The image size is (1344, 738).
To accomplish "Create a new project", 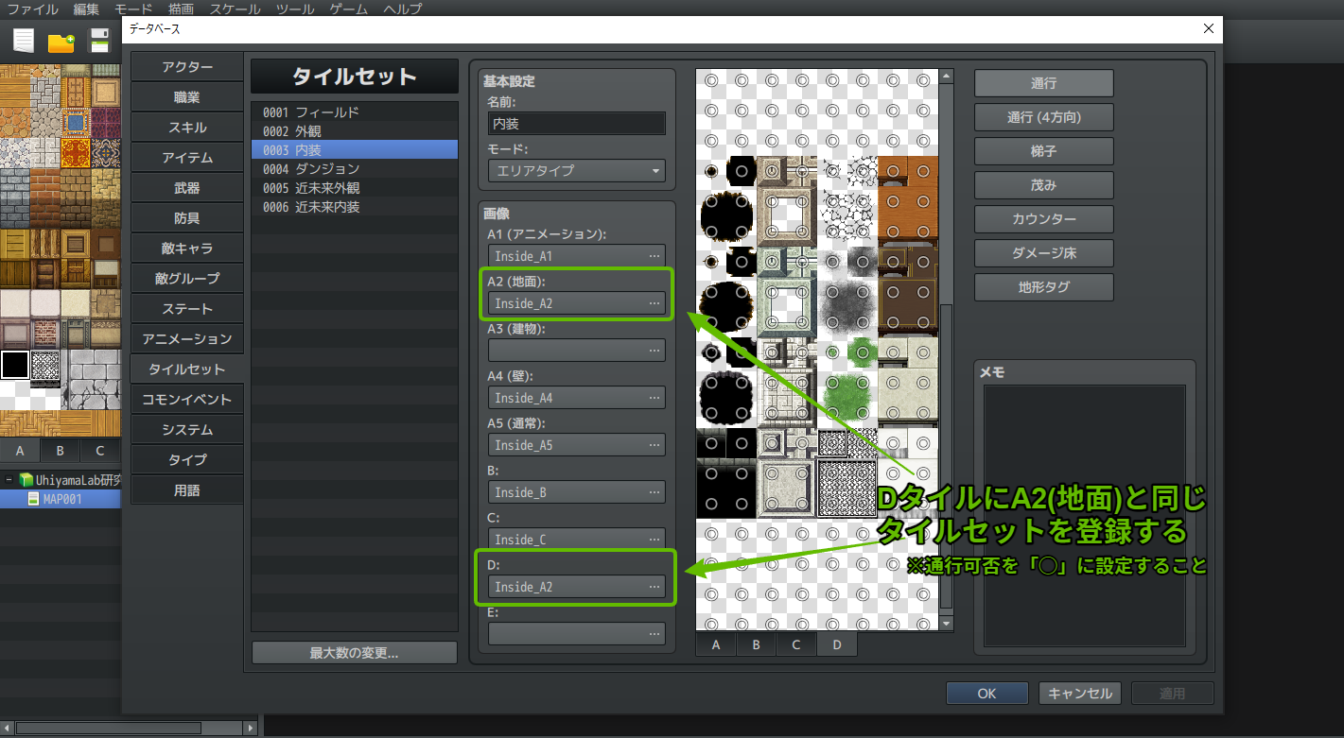I will click(x=21, y=40).
